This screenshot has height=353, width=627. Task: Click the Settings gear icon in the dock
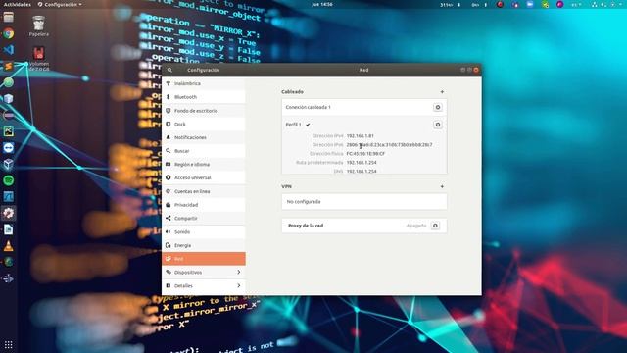[9, 213]
